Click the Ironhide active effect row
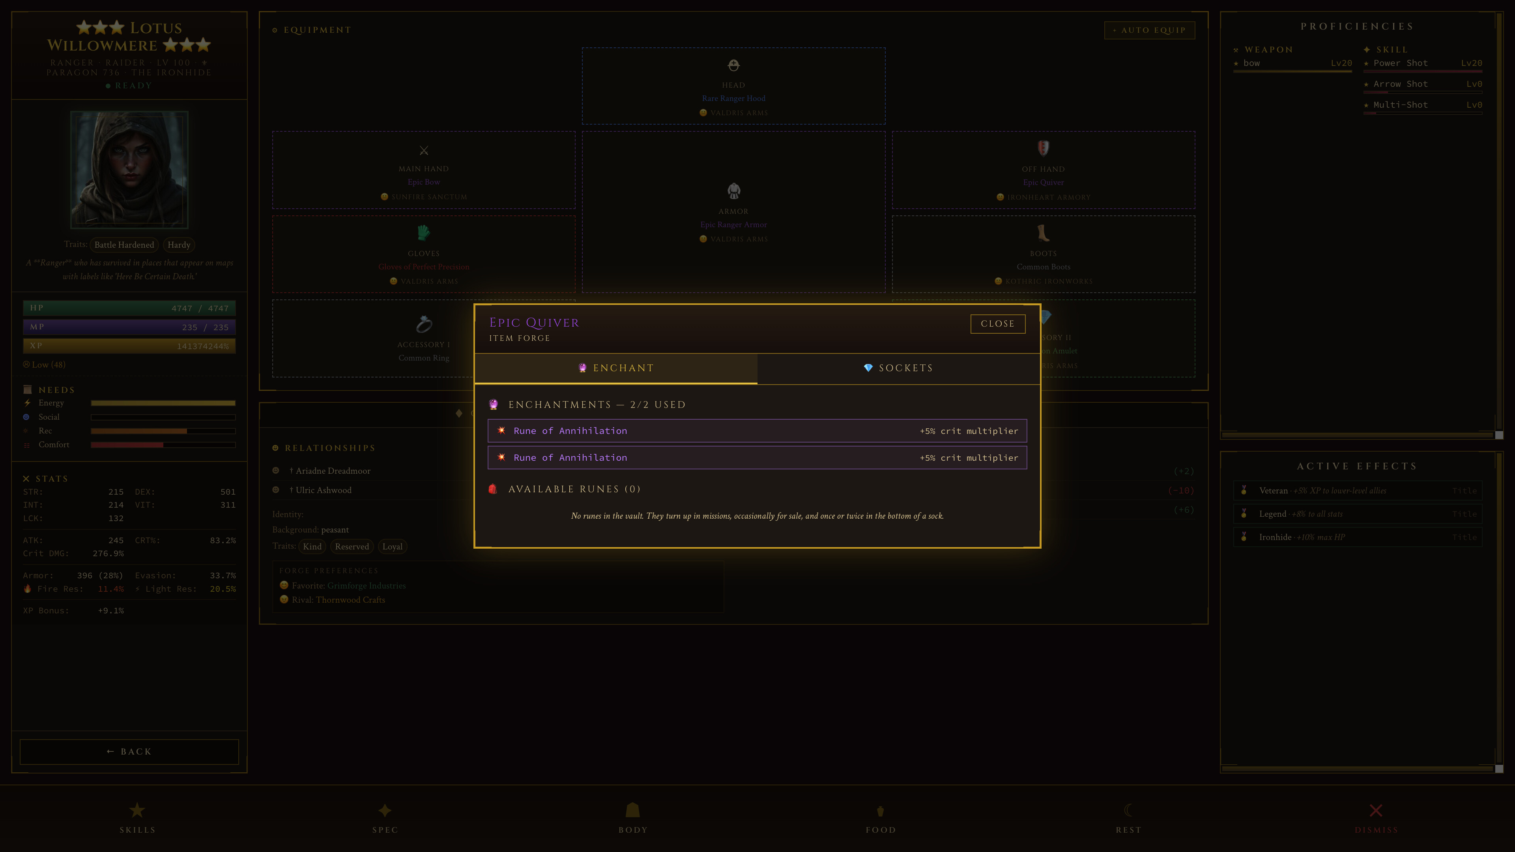Viewport: 1515px width, 852px height. (x=1357, y=537)
